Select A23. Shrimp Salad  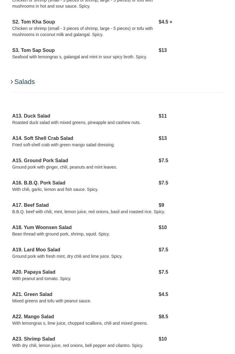pyautogui.click(x=34, y=339)
